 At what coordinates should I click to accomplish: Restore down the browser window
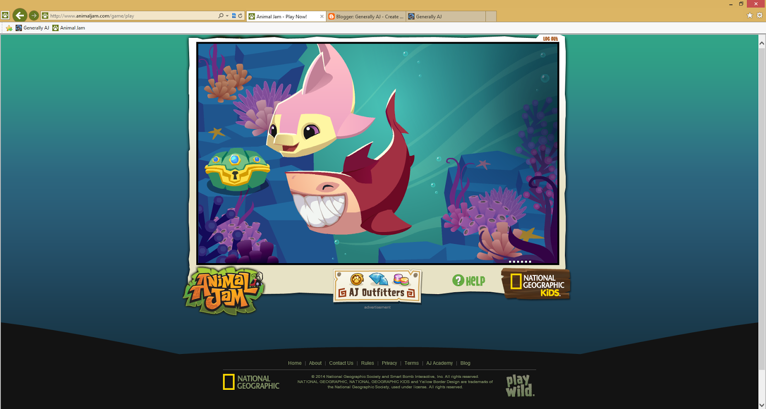tap(741, 4)
